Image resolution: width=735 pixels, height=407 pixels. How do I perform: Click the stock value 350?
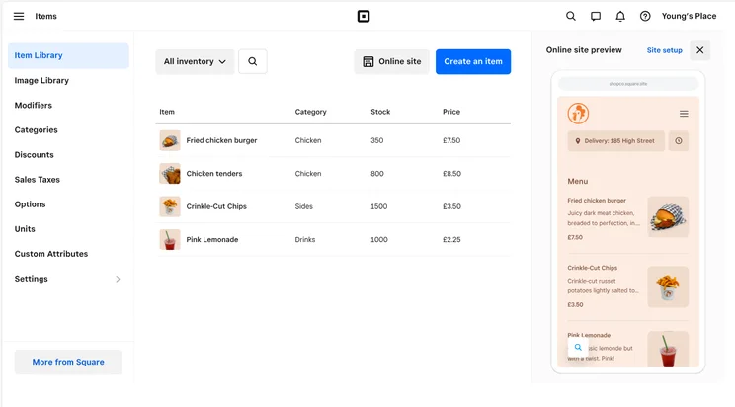point(376,140)
